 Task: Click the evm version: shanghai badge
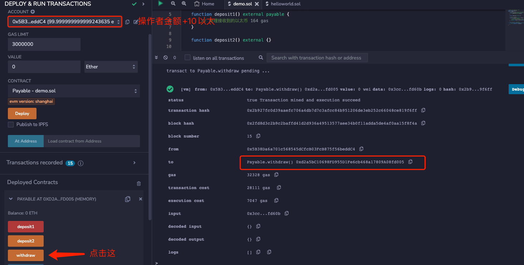[x=31, y=101]
